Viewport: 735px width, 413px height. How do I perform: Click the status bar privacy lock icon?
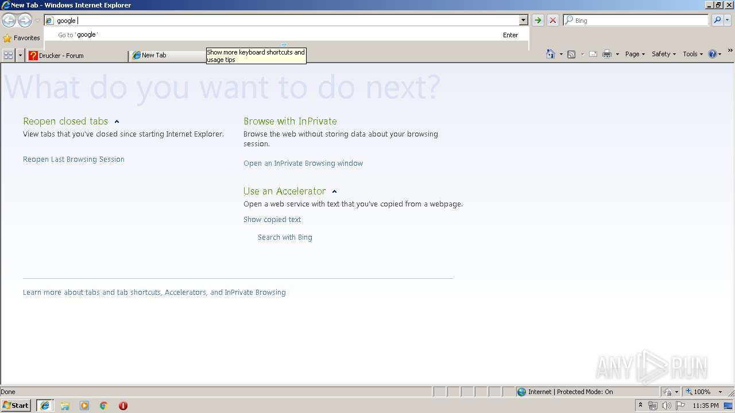(668, 392)
